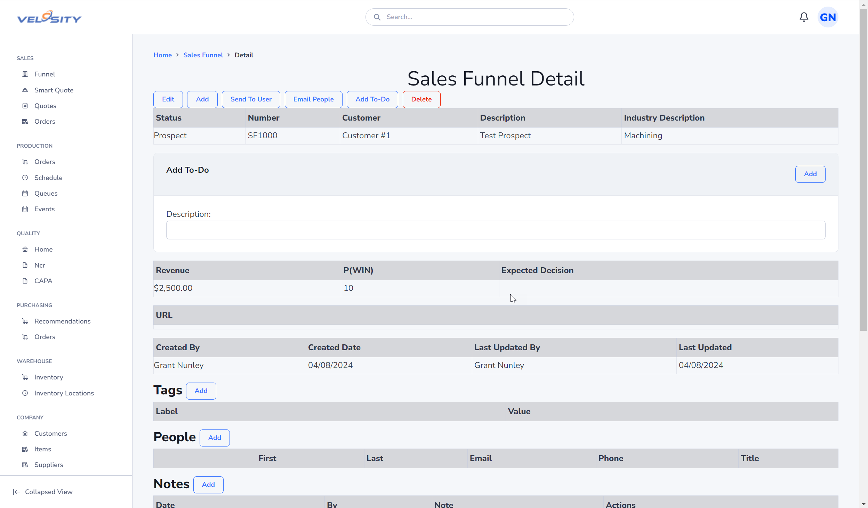Click the Inventory Locations clock icon
This screenshot has height=508, width=868.
[25, 393]
